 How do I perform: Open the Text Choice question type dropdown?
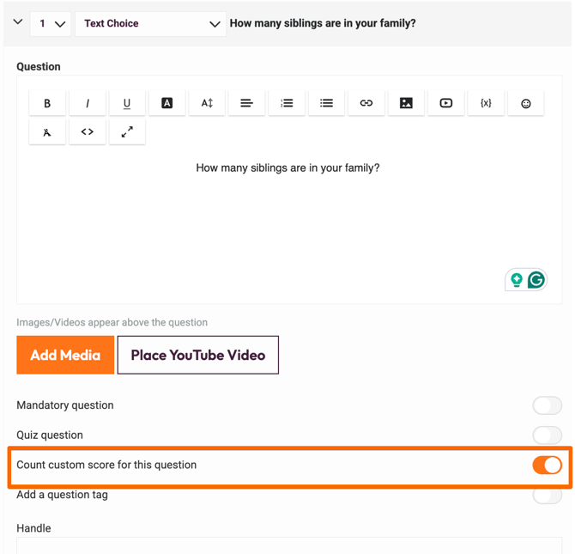(x=150, y=24)
